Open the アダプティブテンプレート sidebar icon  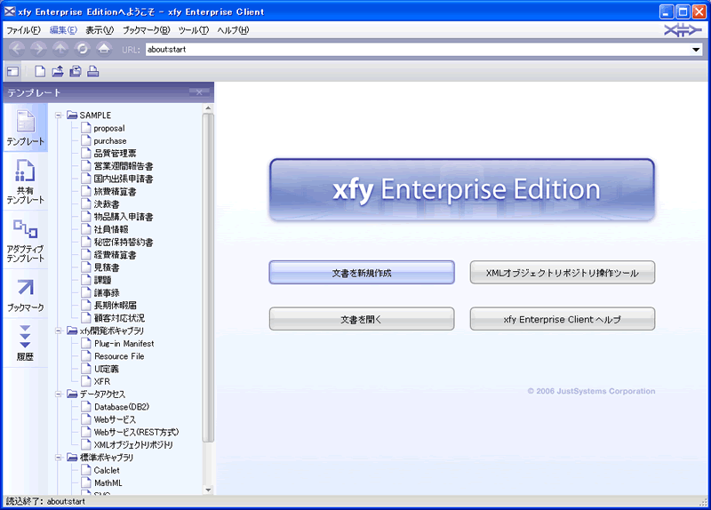point(26,240)
